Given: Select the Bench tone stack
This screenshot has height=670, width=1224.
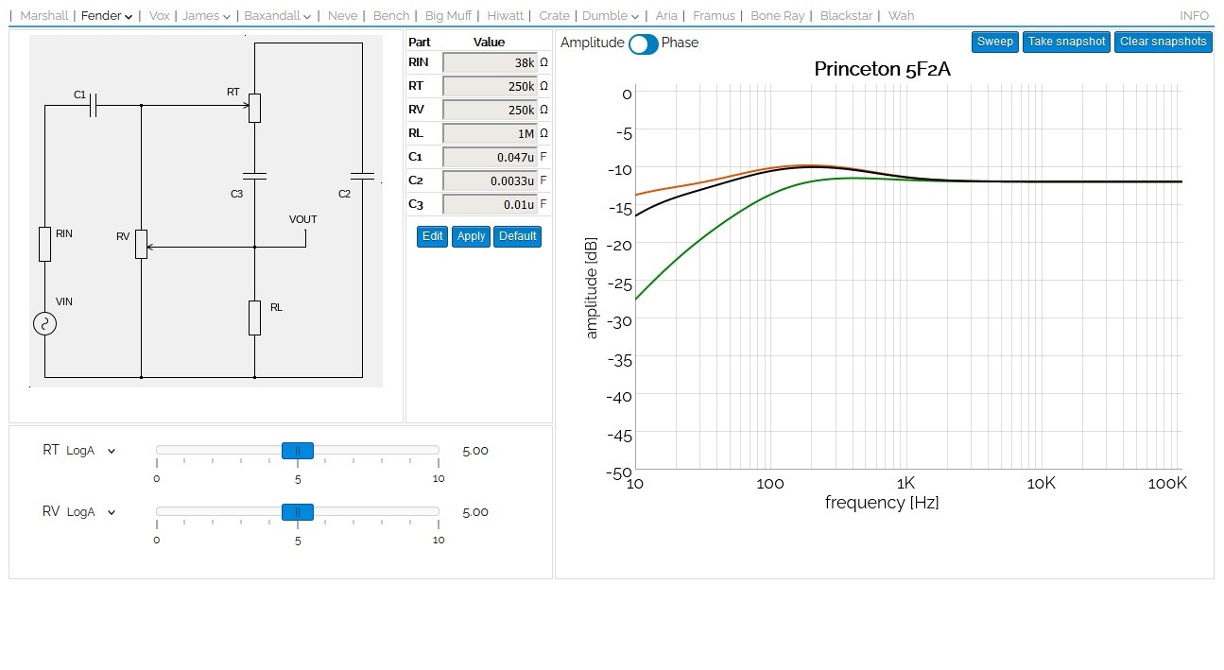Looking at the screenshot, I should [391, 16].
